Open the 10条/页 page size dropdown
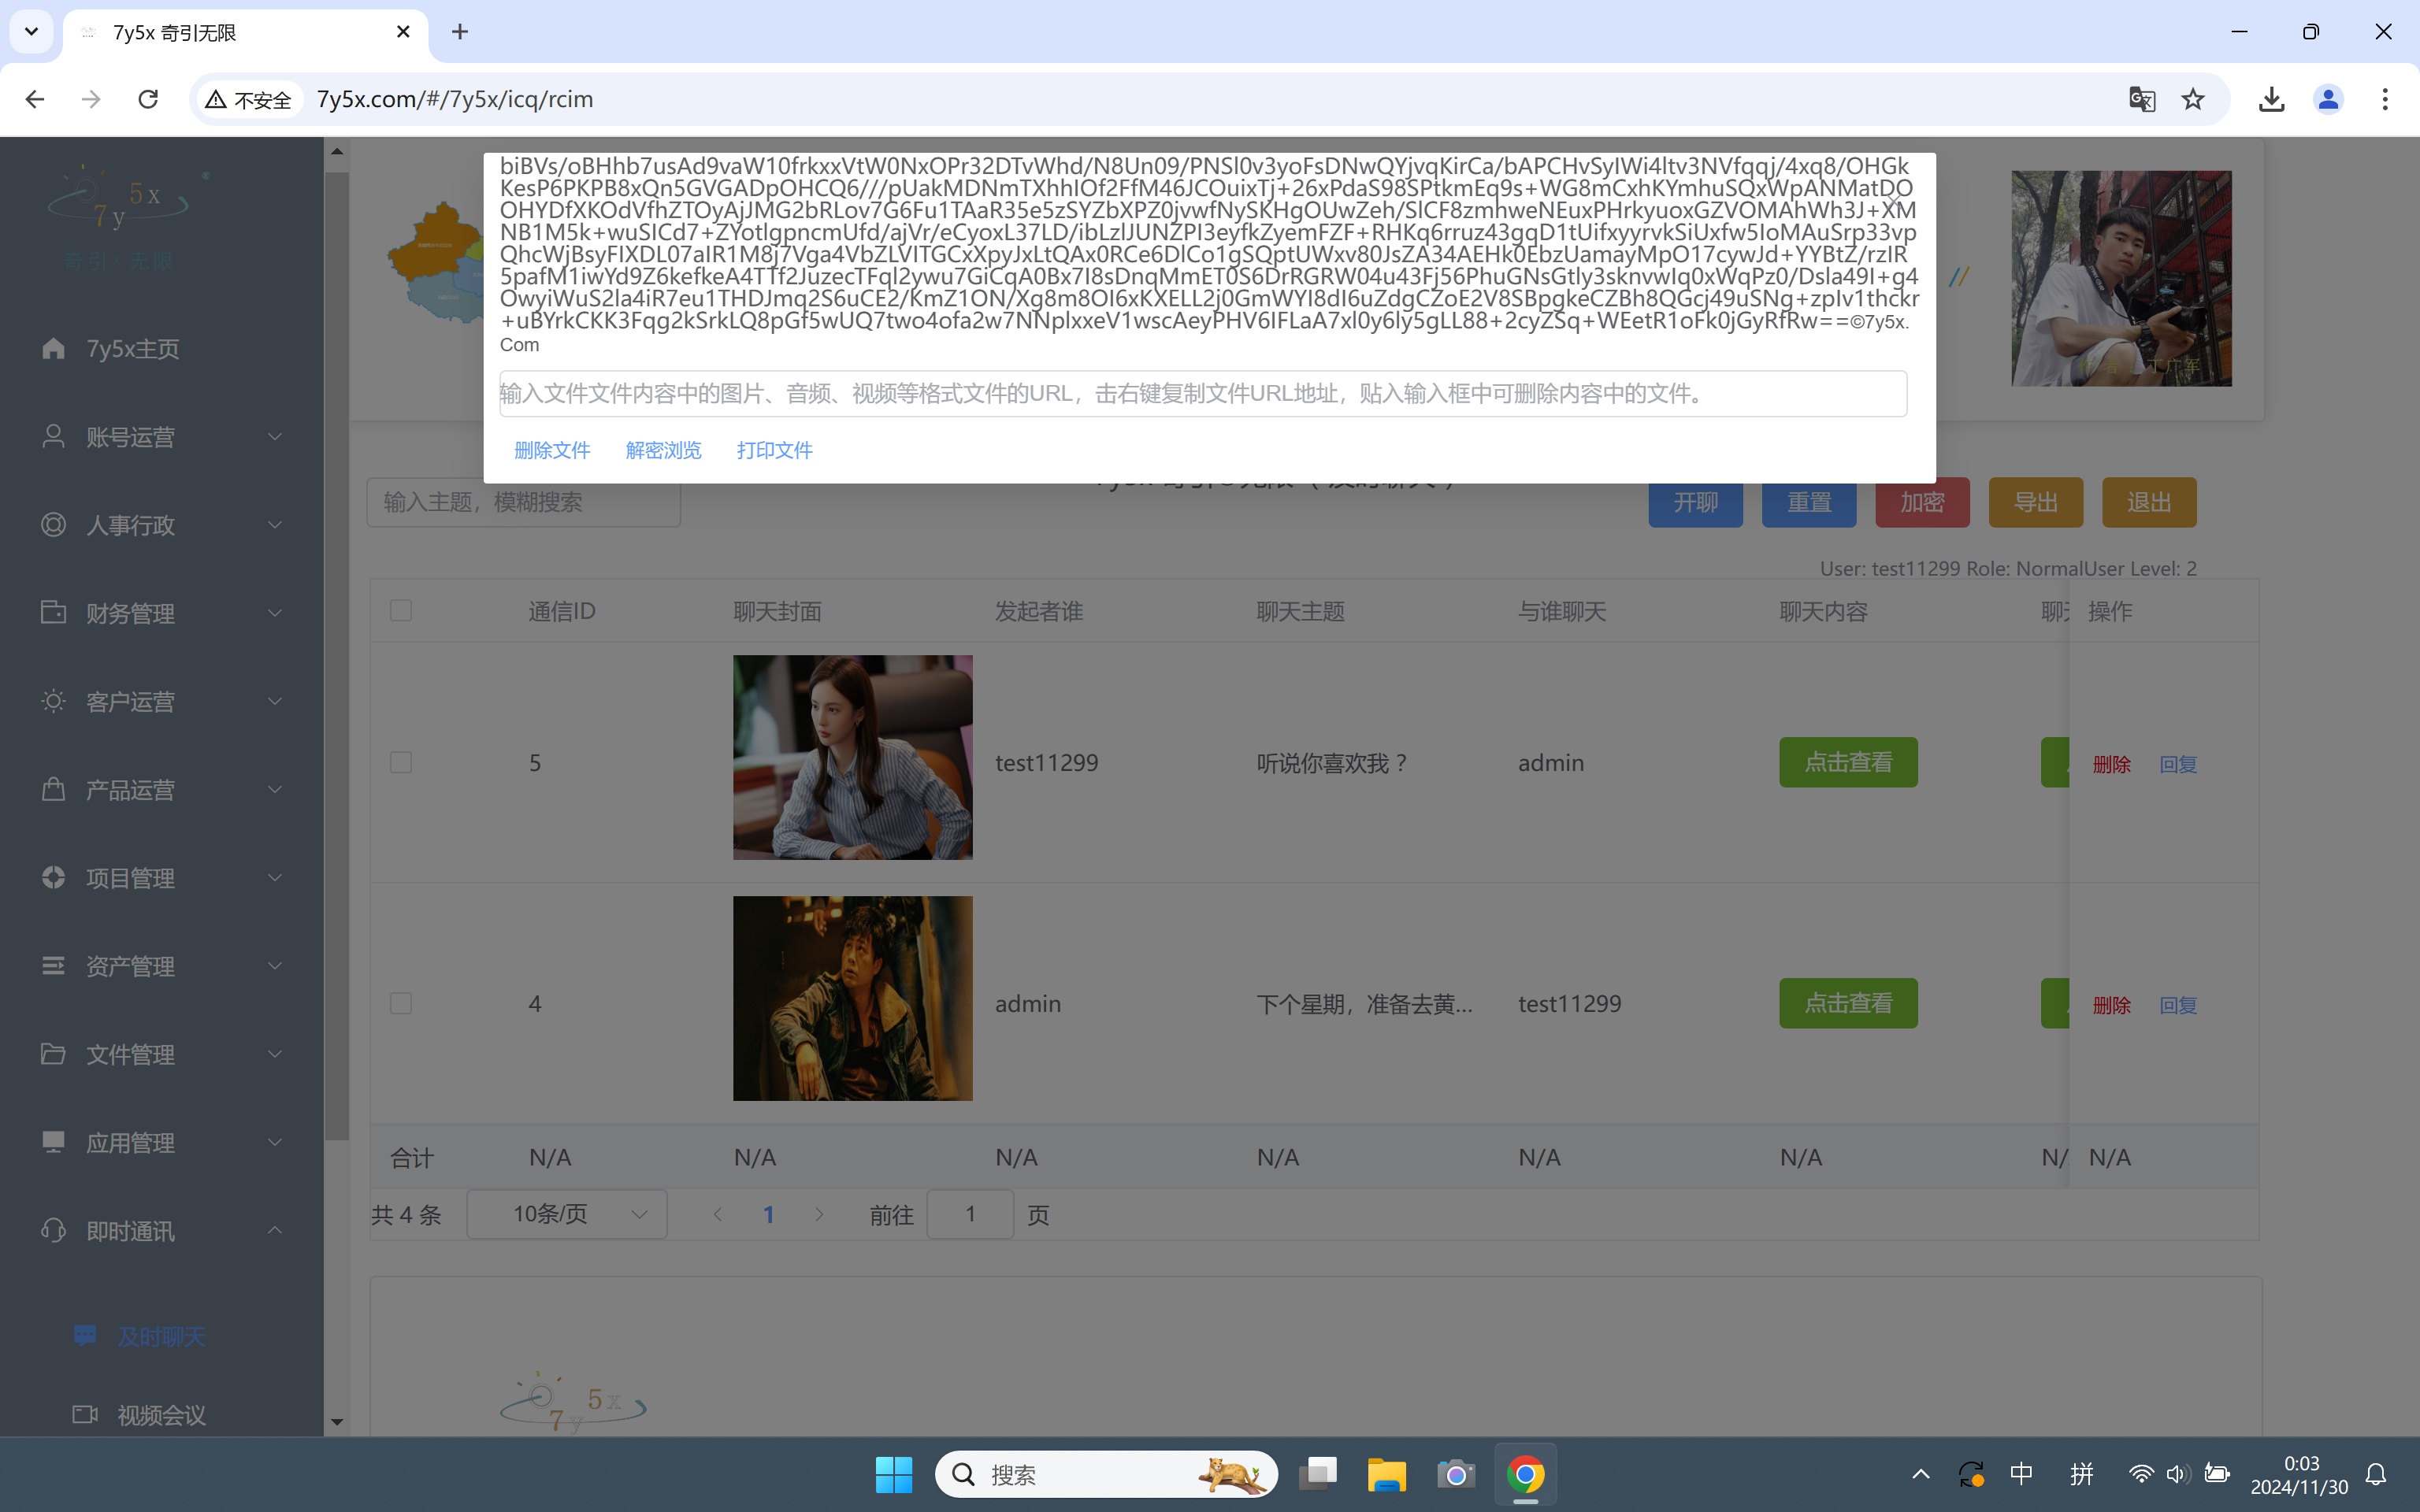Viewport: 2420px width, 1512px height. pos(567,1214)
